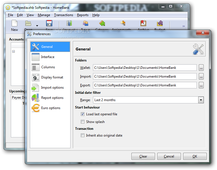The height and width of the screenshot is (170, 217).
Task: Click the HomeBank app icon in title bar
Action: click(8, 7)
